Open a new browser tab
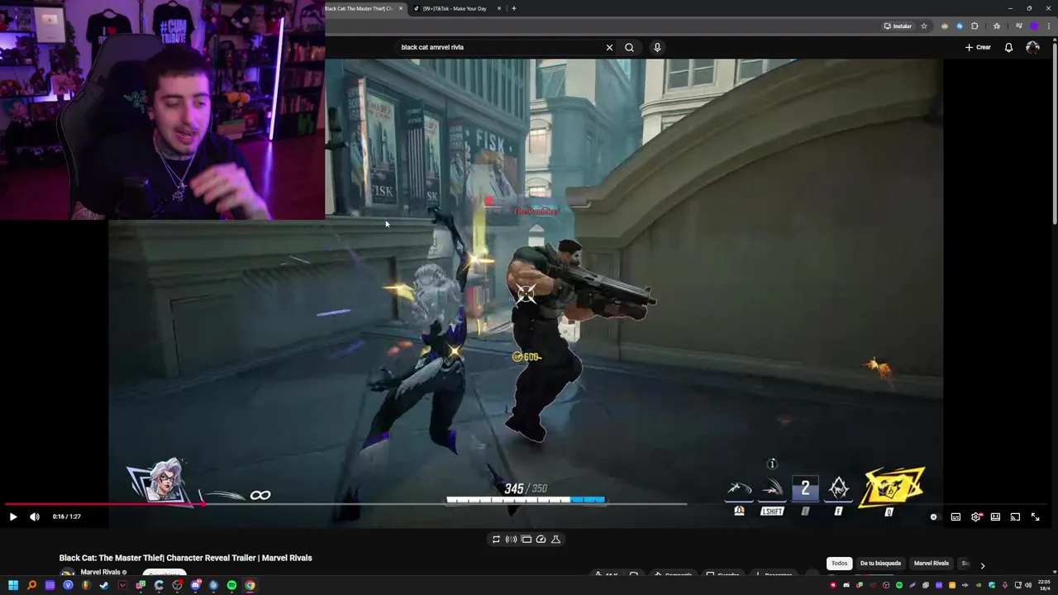1058x595 pixels. (x=513, y=8)
